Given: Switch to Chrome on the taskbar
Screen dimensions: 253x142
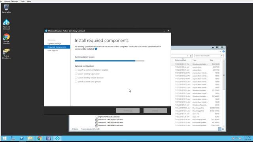Looking at the screenshot, I should tap(40, 138).
